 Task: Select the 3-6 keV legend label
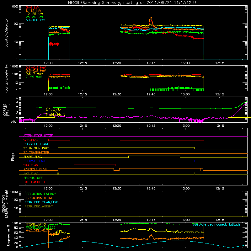click(x=33, y=8)
